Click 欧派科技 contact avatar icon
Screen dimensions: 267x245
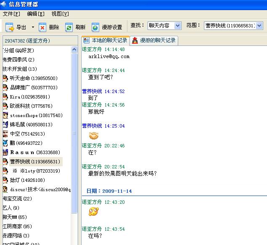pyautogui.click(x=5, y=106)
